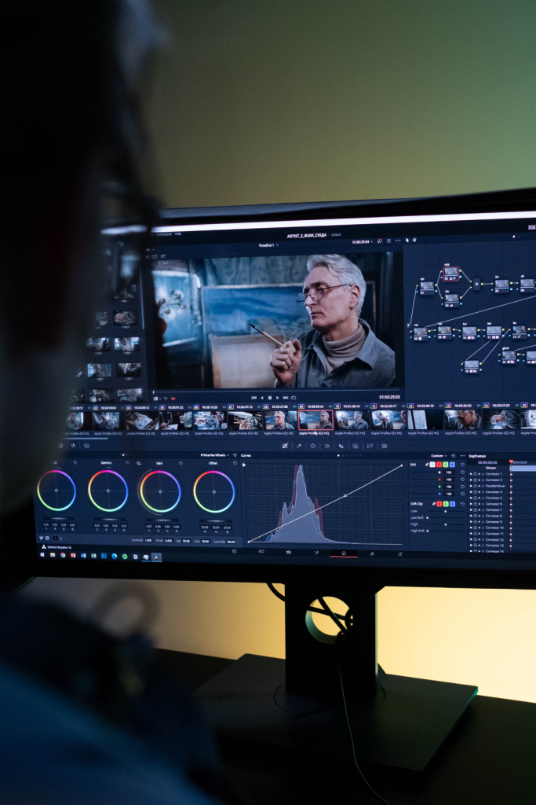Open Photoshop from the taskbar

pos(104,556)
